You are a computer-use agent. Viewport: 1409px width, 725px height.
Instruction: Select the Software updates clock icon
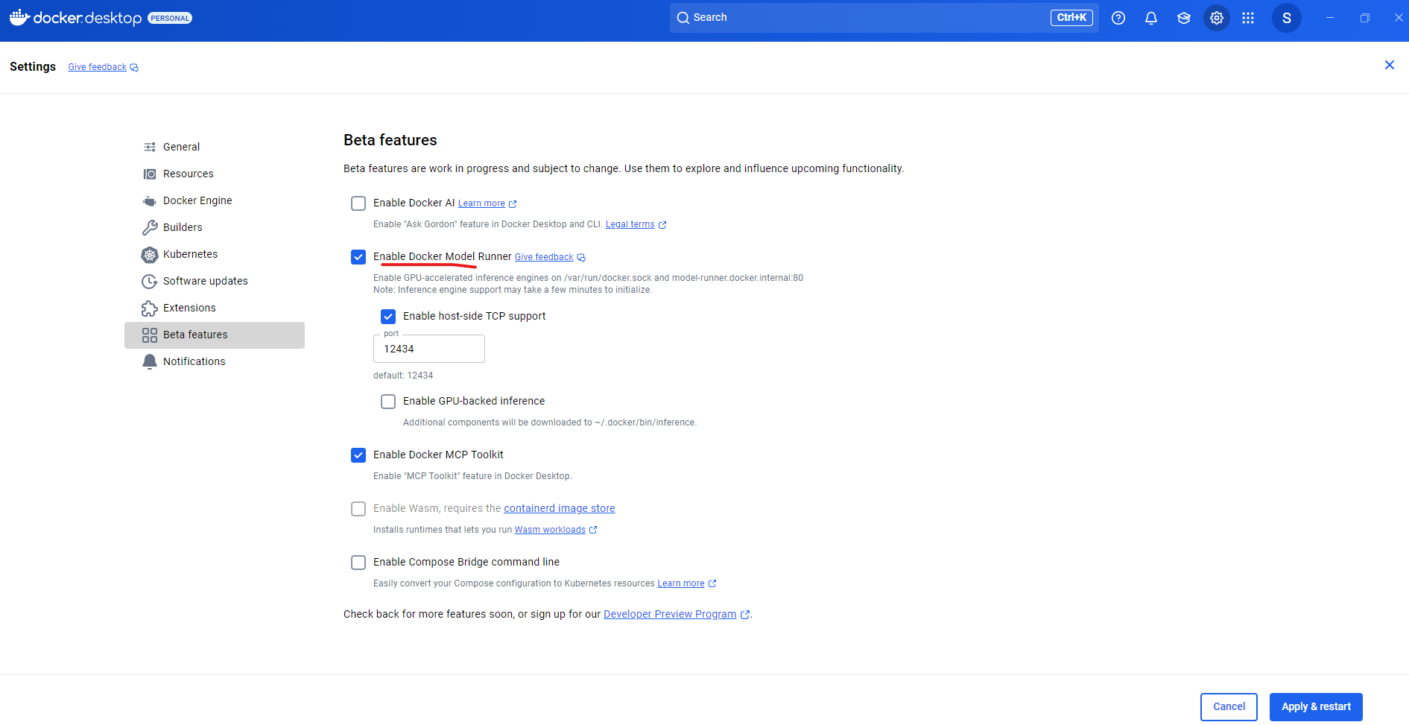(x=150, y=281)
